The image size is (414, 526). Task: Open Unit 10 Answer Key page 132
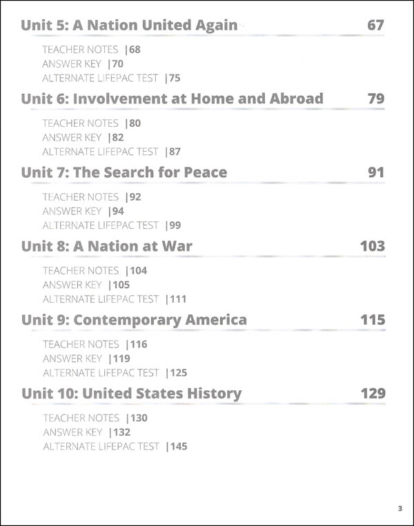pos(87,432)
